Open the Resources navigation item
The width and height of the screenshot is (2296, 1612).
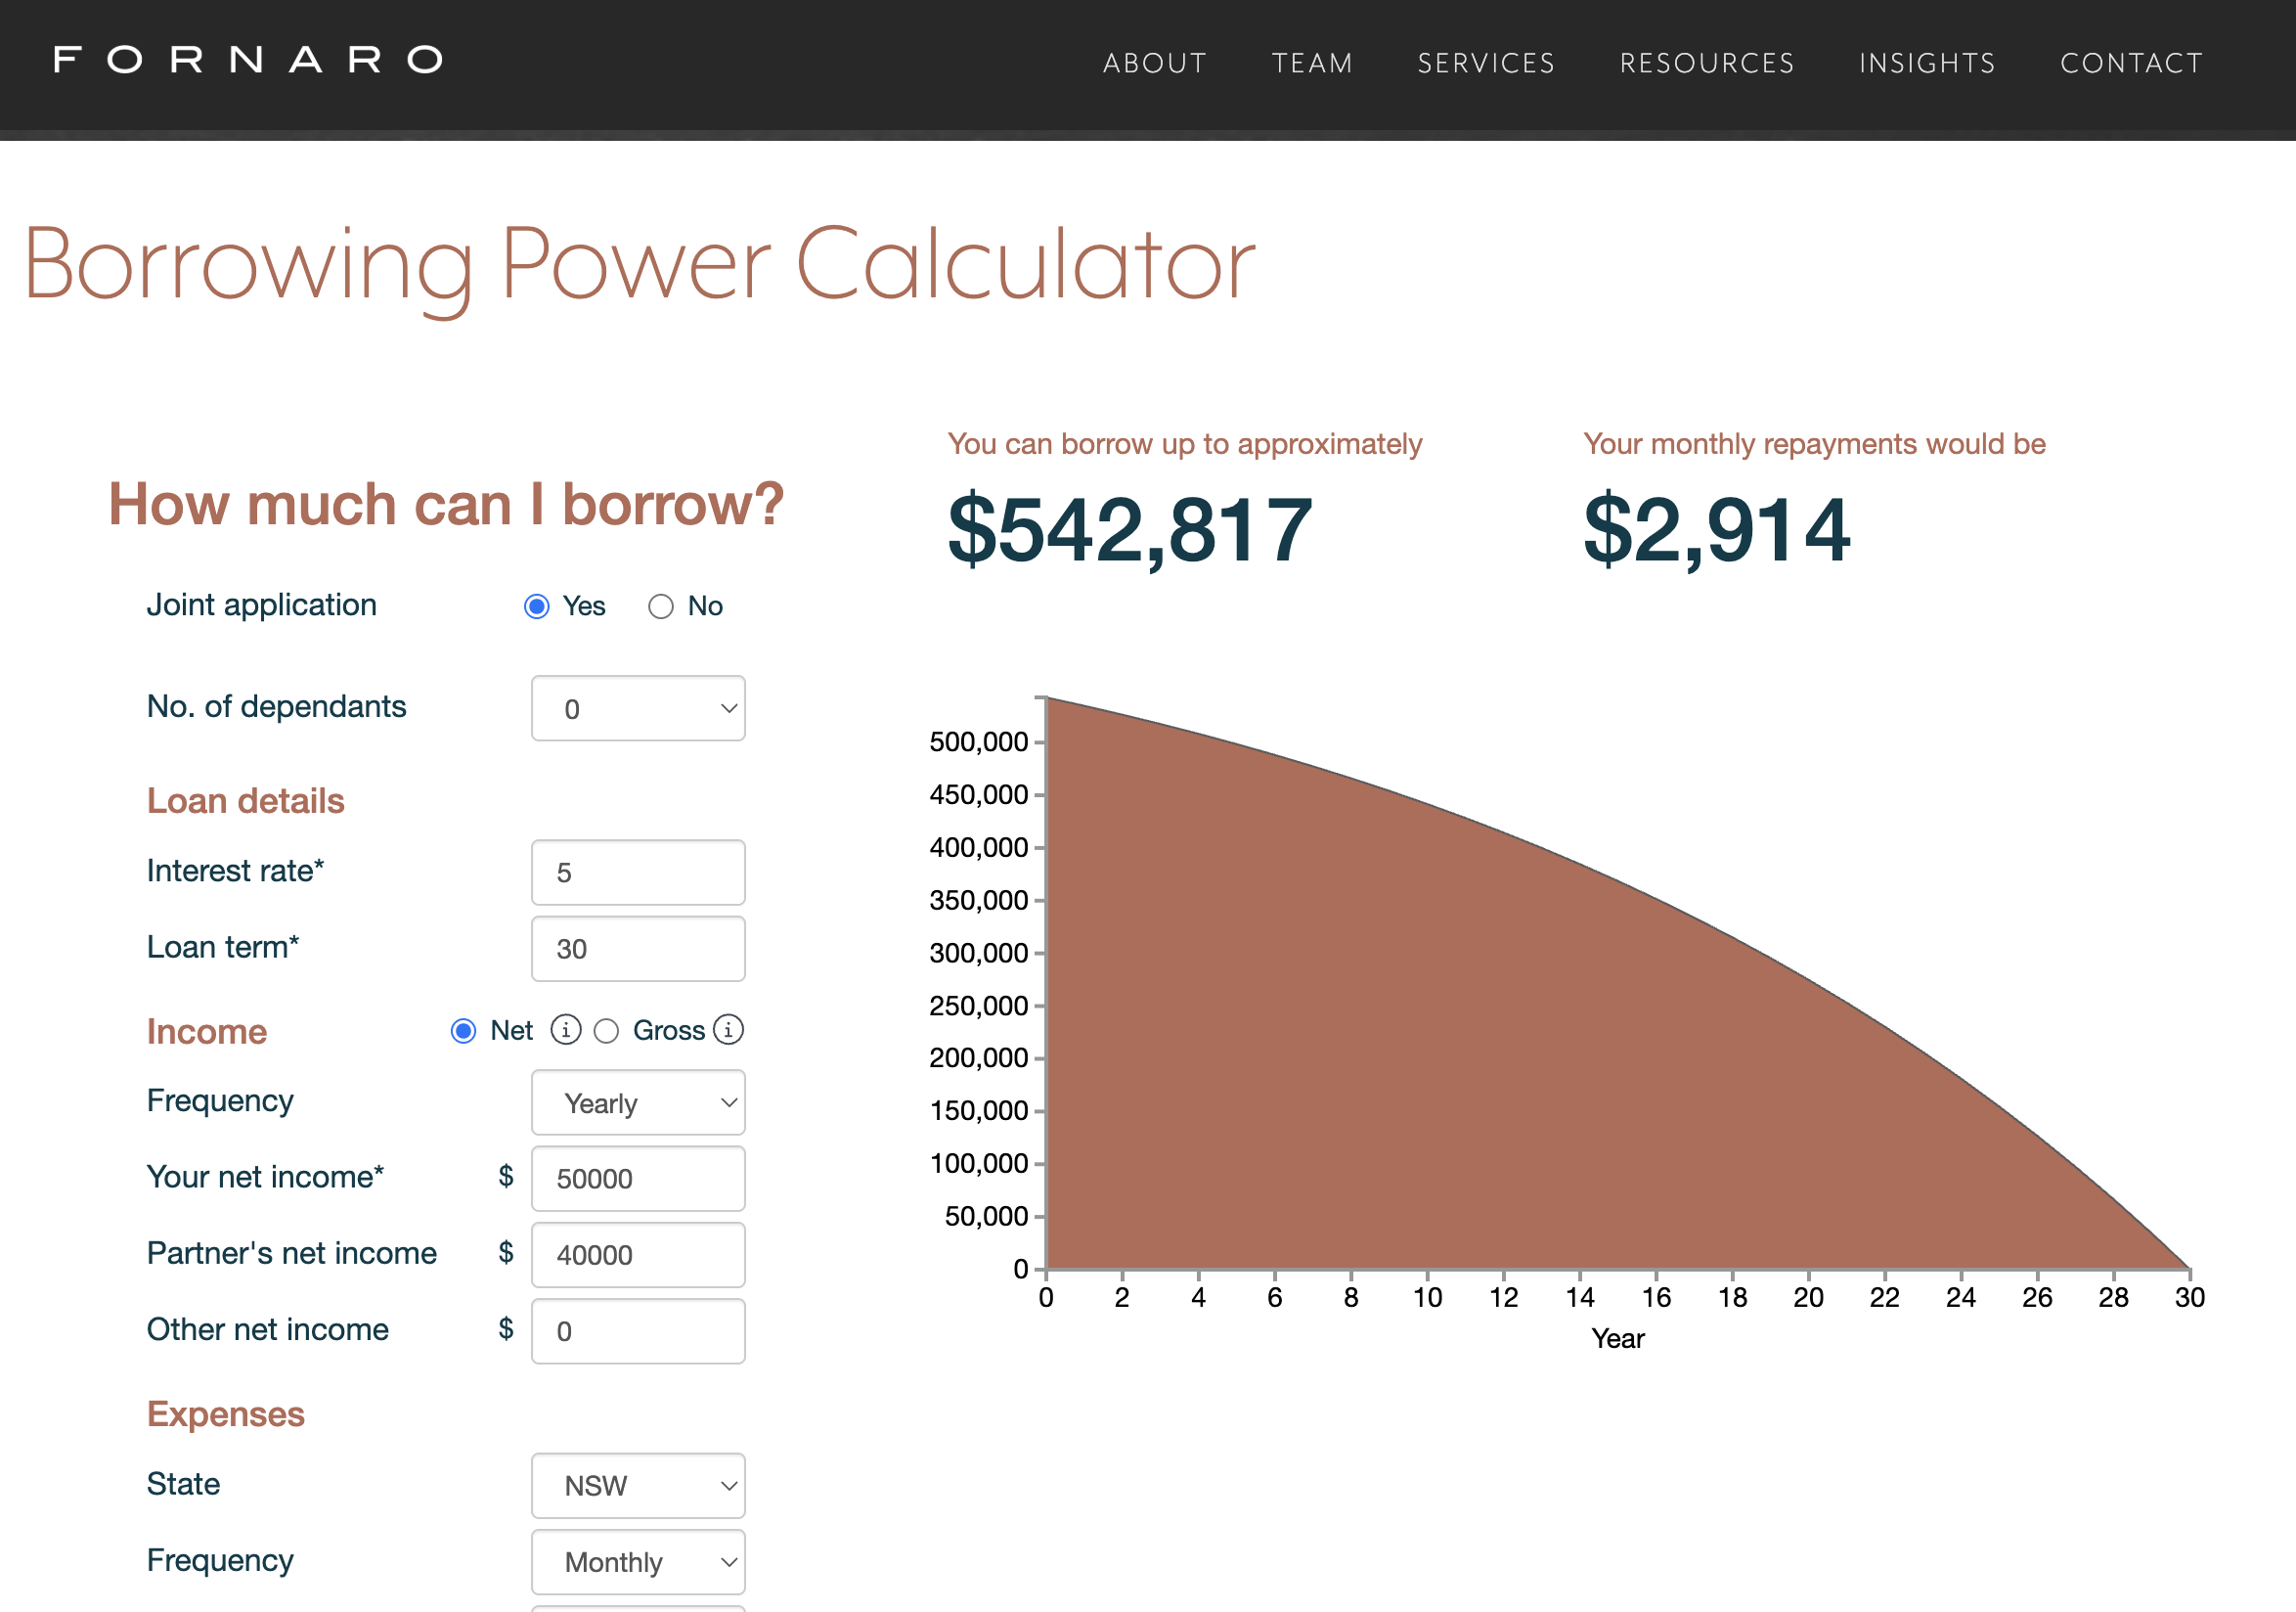[x=1707, y=63]
